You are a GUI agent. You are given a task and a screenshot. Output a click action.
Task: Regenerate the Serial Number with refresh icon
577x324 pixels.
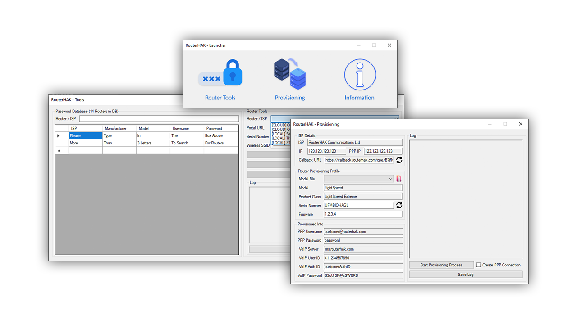[x=399, y=205]
